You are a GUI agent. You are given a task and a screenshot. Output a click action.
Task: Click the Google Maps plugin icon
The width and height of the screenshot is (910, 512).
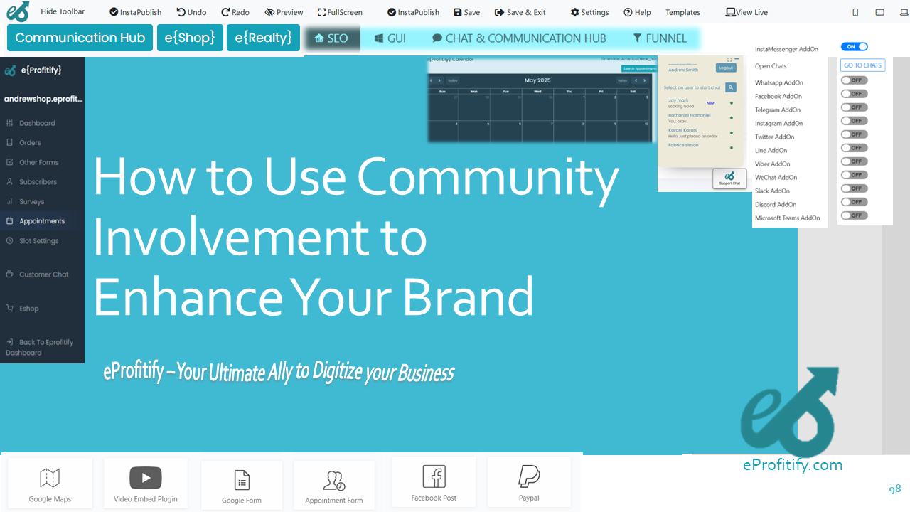(x=50, y=478)
